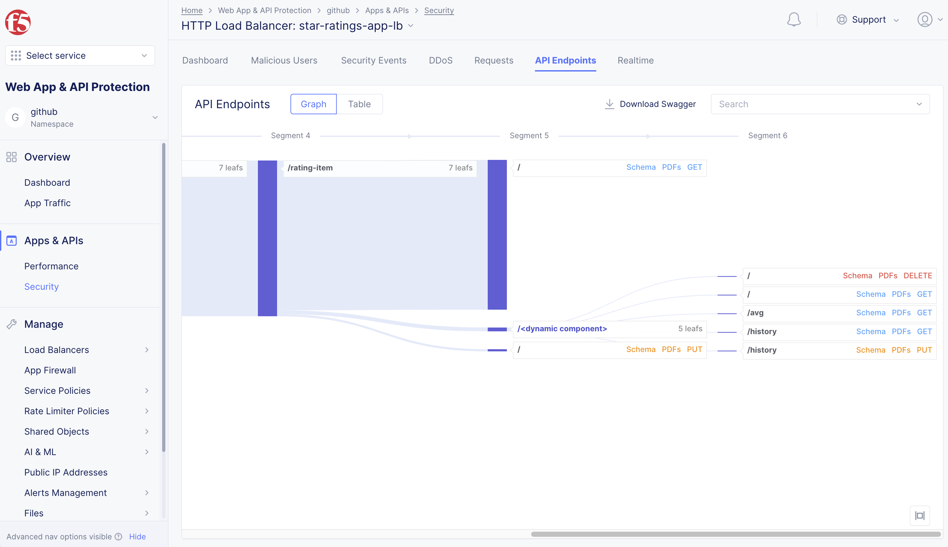Image resolution: width=948 pixels, height=547 pixels.
Task: Hide advanced nav options
Action: (137, 536)
